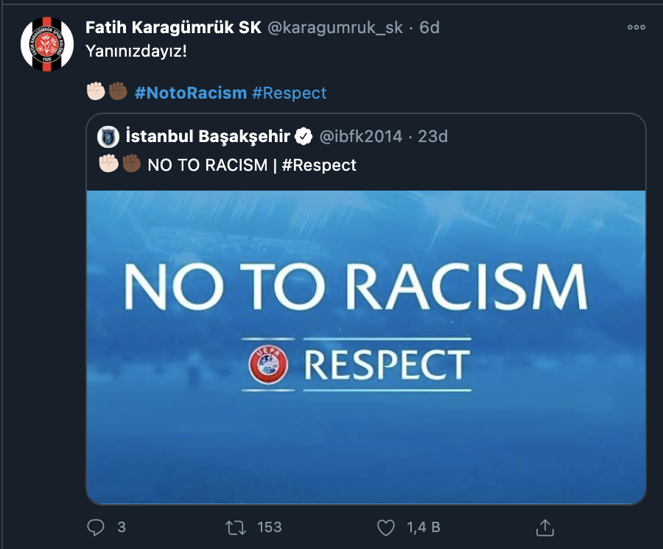The image size is (663, 549).
Task: Click Fatih Karagümrük SK profile avatar
Action: 47,44
